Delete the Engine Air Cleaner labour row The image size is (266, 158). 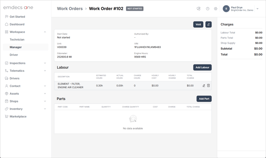click(208, 85)
